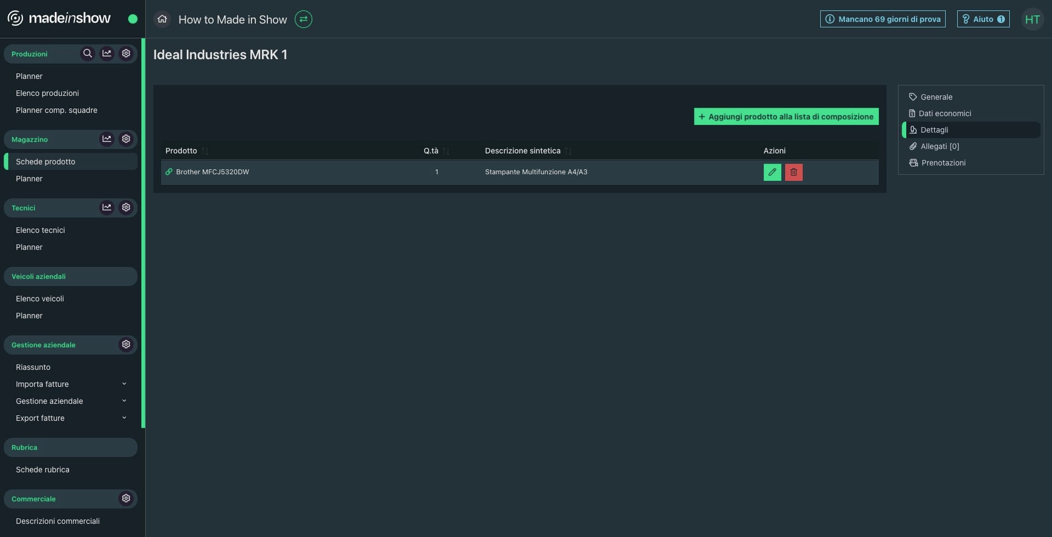Edit Brother MFCJ5320DW with pencil icon
This screenshot has width=1052, height=537.
pyautogui.click(x=772, y=172)
